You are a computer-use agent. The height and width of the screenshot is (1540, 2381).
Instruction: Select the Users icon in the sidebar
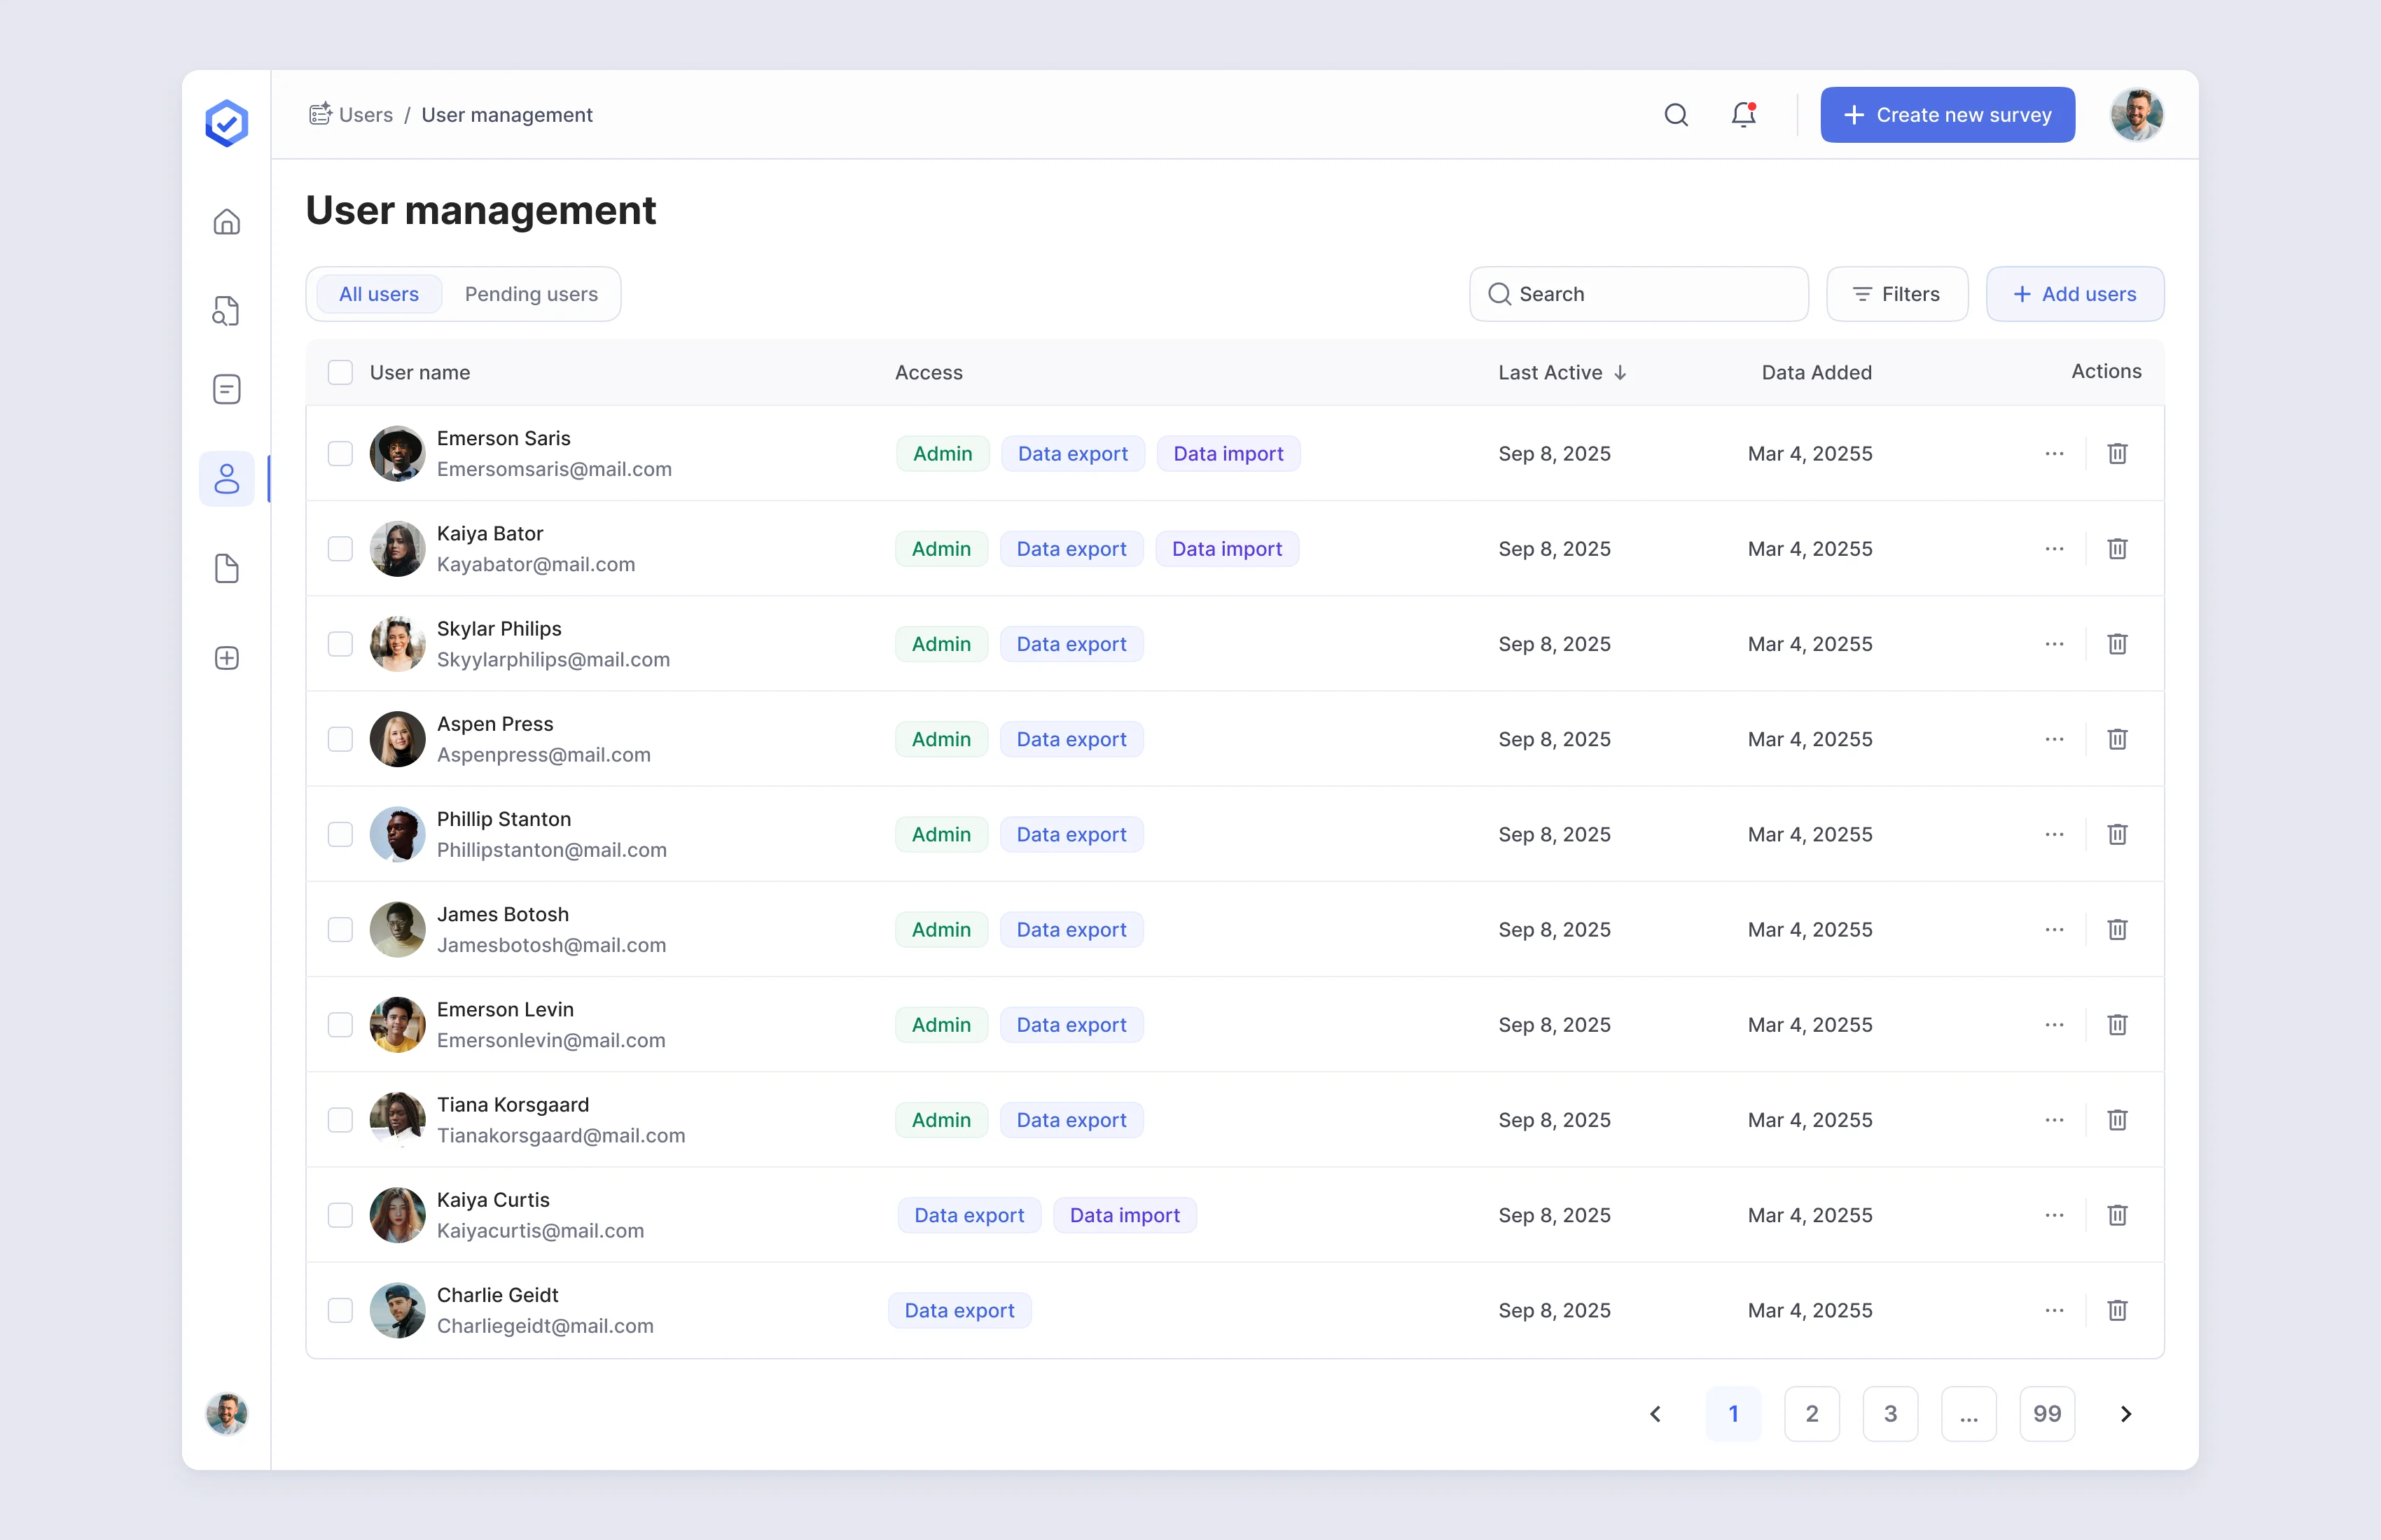click(x=227, y=478)
